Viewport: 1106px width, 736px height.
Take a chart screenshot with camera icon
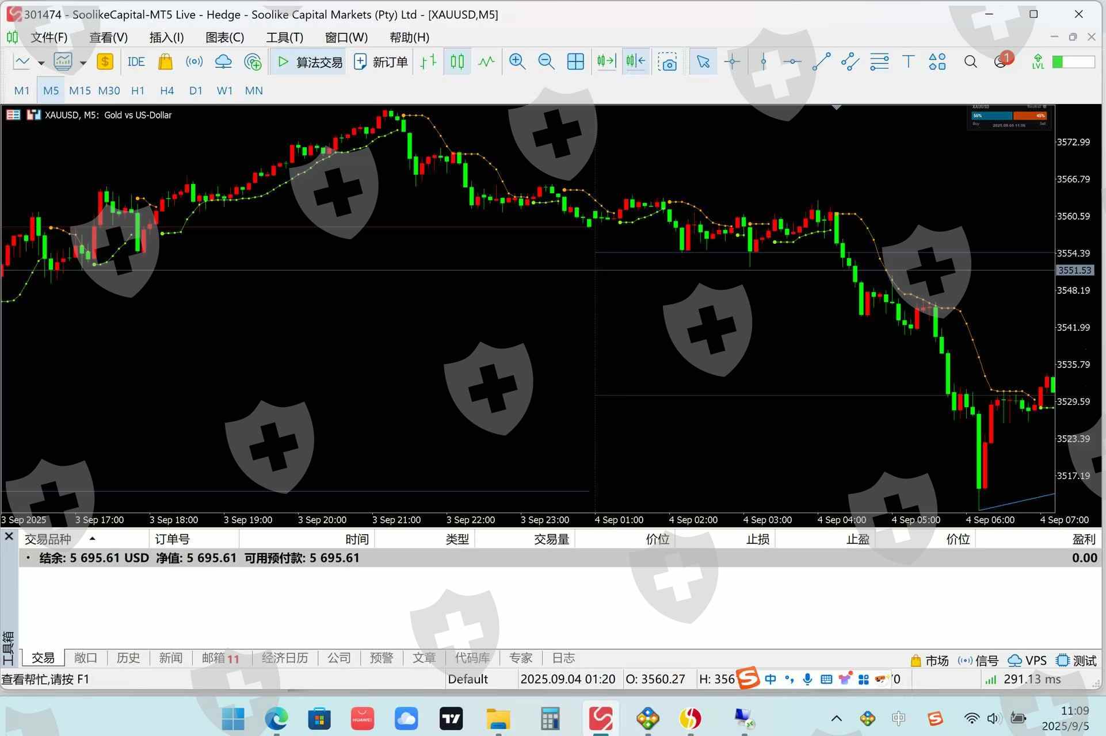point(668,62)
